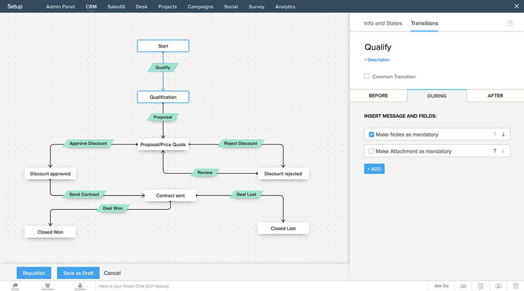Screen dimensions: 524x291
Task: Switch to the BEFORE tab
Action: [378, 96]
